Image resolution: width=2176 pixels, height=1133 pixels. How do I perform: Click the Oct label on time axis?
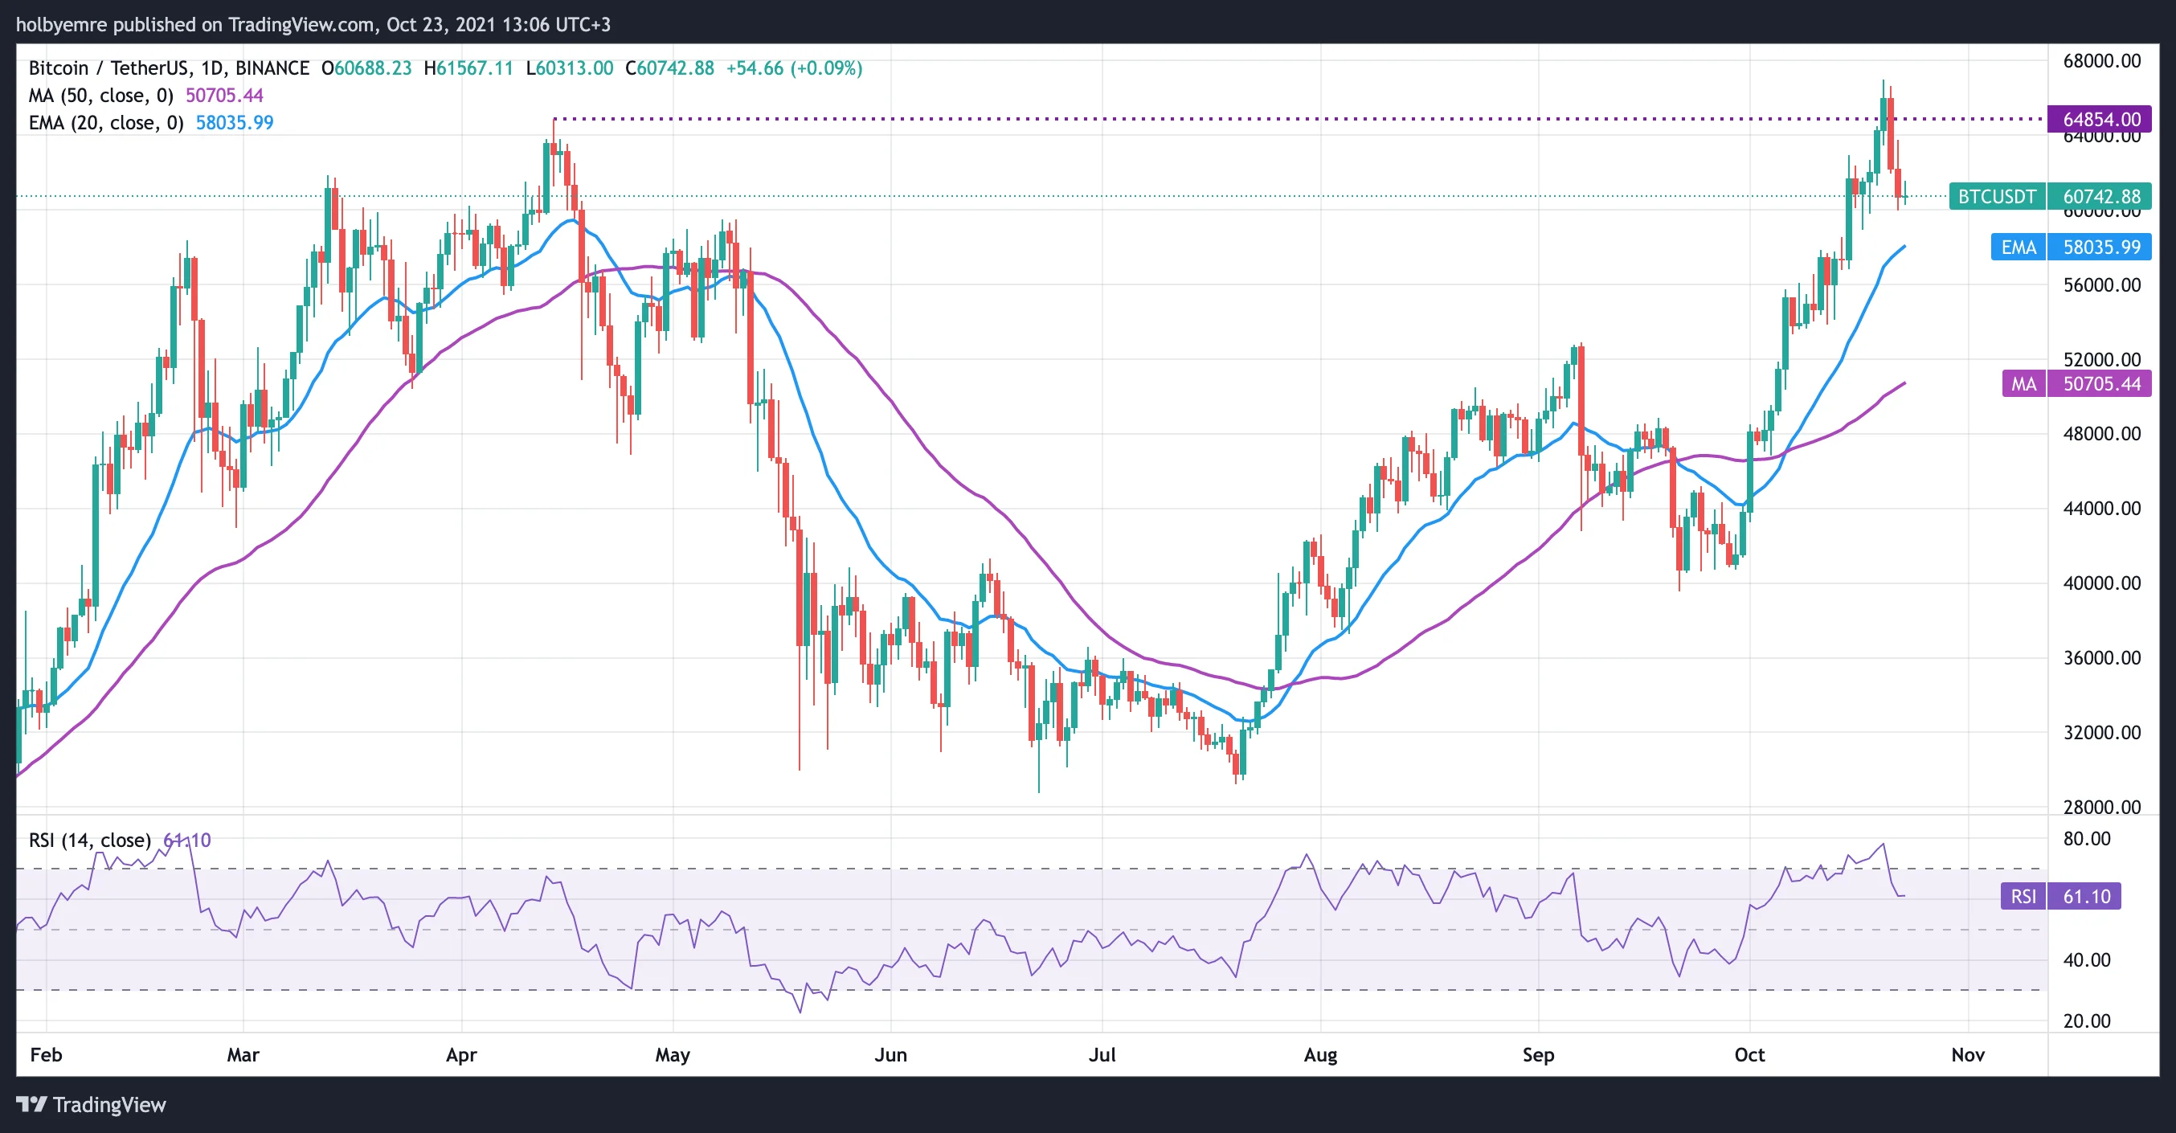(1749, 1054)
